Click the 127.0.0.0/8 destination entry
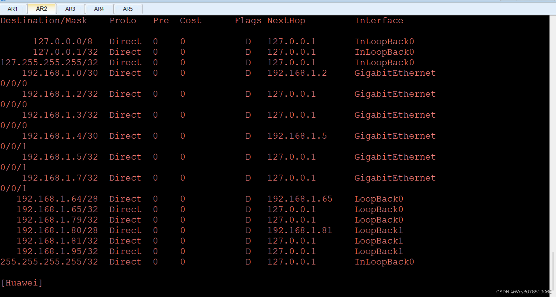Viewport: 556px width, 297px height. [x=63, y=41]
